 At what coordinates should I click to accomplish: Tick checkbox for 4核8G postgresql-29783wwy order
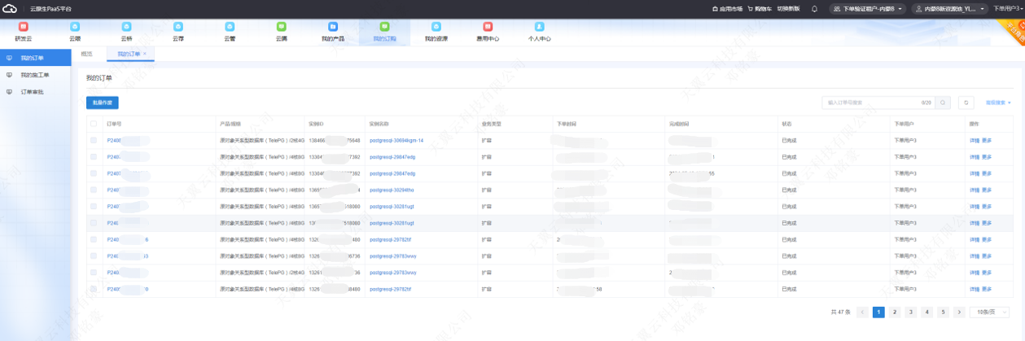pyautogui.click(x=94, y=256)
